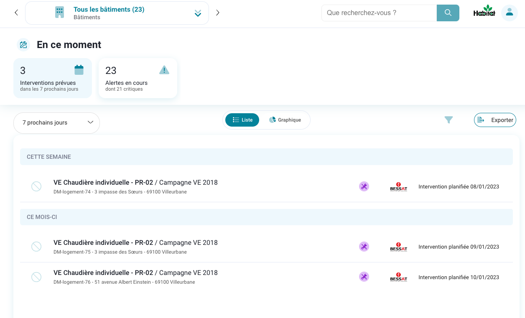Click the Que recherchez-vous search field

coord(379,13)
